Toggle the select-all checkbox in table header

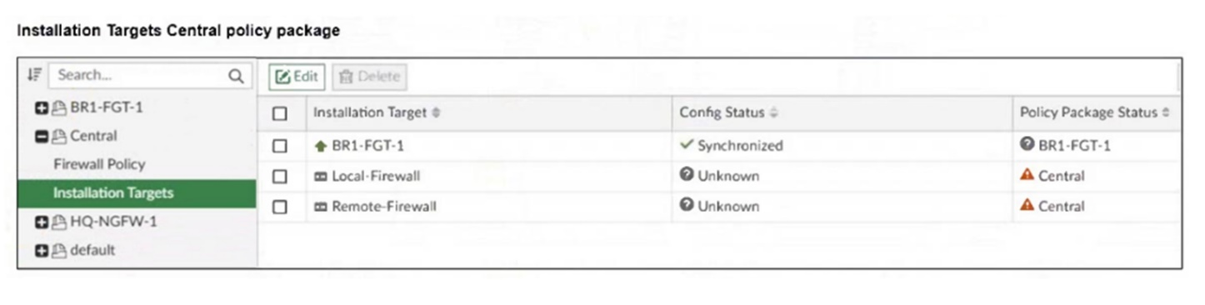[280, 113]
